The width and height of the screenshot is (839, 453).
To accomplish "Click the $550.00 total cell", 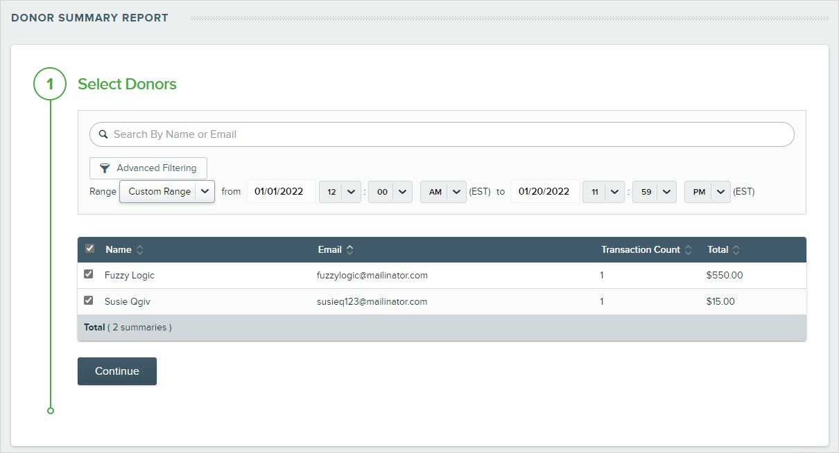I will (x=725, y=275).
